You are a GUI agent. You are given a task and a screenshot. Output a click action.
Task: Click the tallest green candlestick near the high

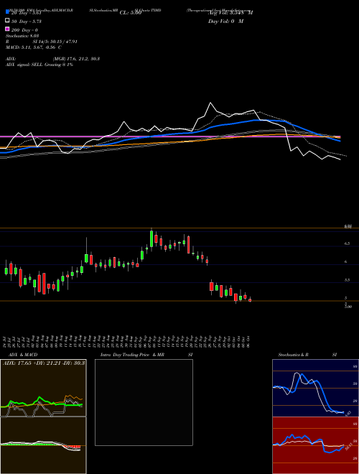pos(151,239)
